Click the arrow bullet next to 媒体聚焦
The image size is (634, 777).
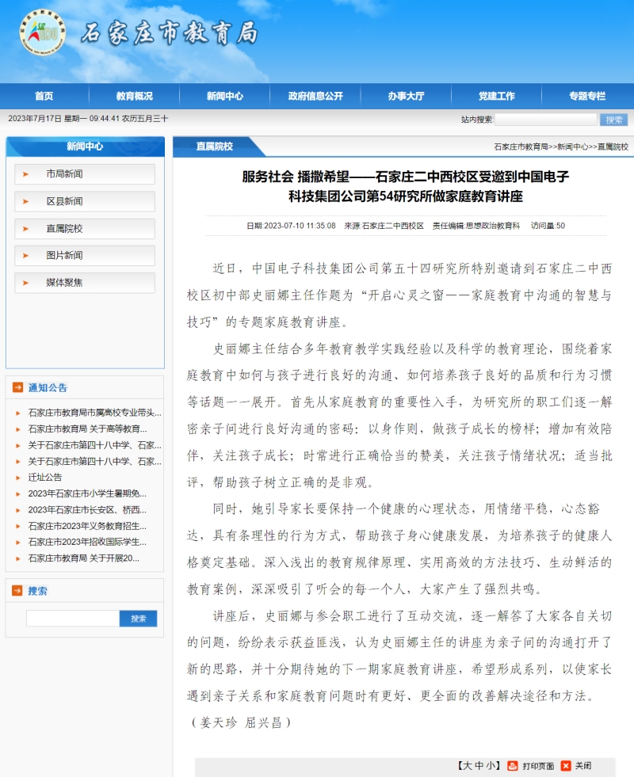[25, 283]
